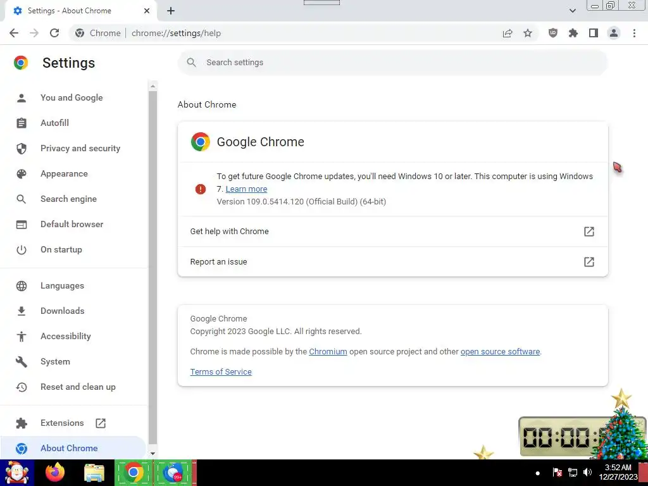Open File Explorer from taskbar
This screenshot has height=486, width=648.
[94, 473]
